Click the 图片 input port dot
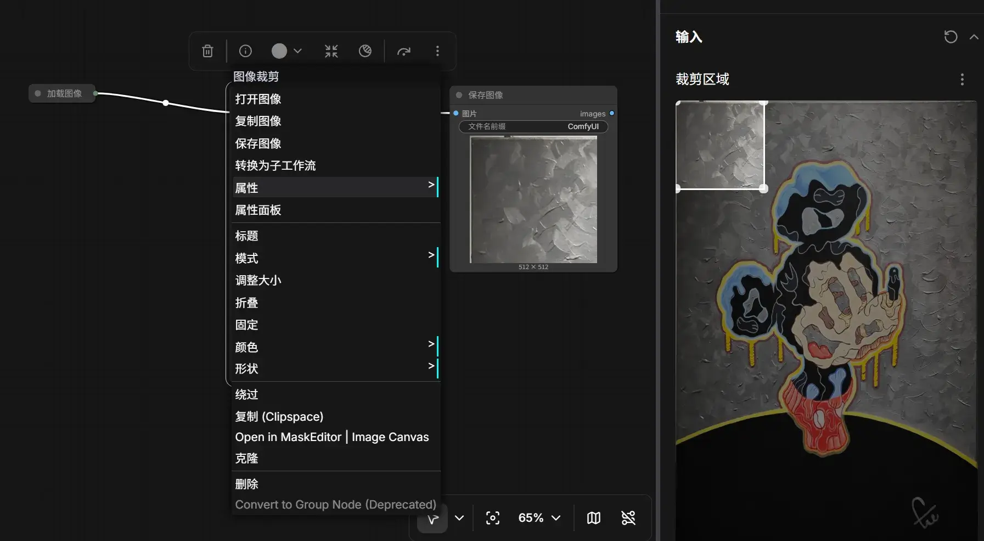This screenshot has width=984, height=541. click(456, 113)
